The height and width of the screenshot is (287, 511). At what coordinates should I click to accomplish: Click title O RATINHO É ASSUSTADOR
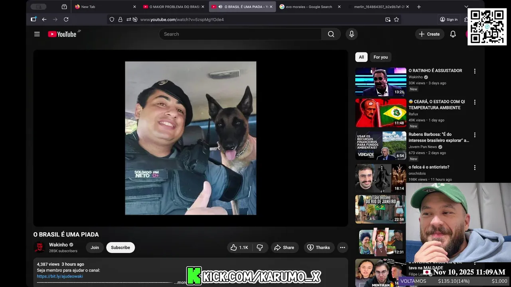tap(435, 71)
